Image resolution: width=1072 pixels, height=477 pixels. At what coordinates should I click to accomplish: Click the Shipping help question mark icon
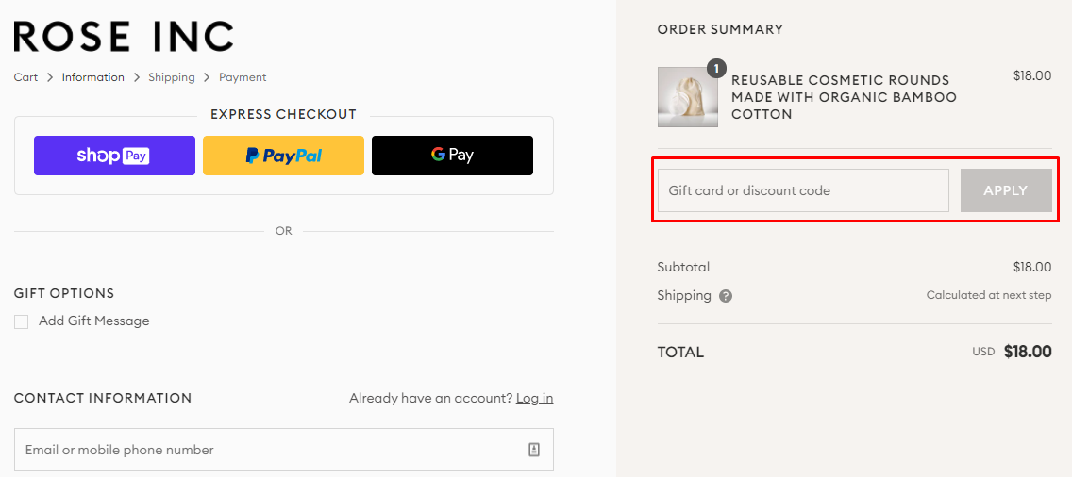pos(726,296)
